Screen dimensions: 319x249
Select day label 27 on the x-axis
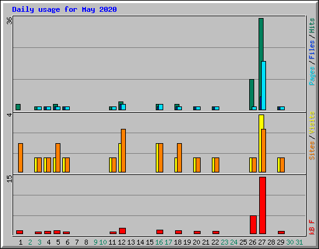coord(262,242)
